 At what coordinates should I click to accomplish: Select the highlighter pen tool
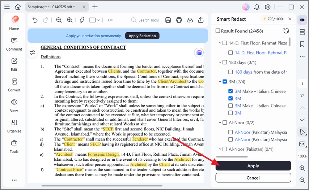coord(82,20)
